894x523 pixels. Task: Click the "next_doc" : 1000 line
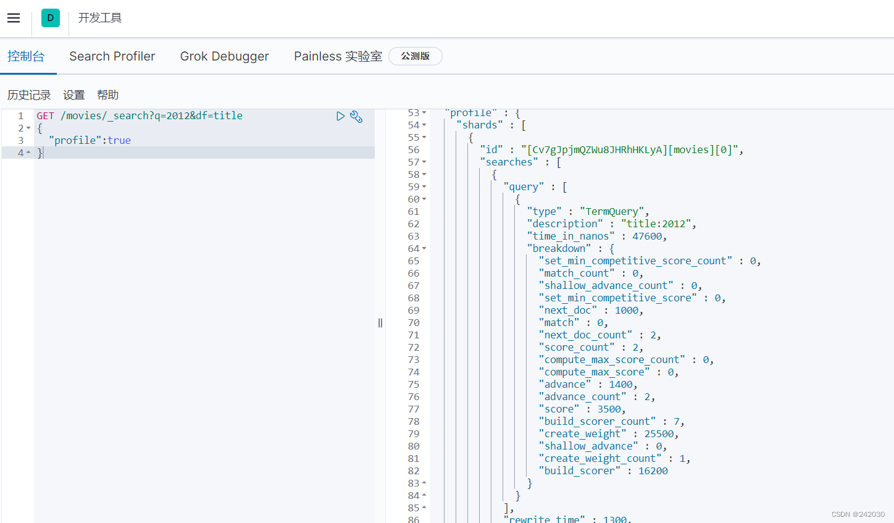click(591, 310)
